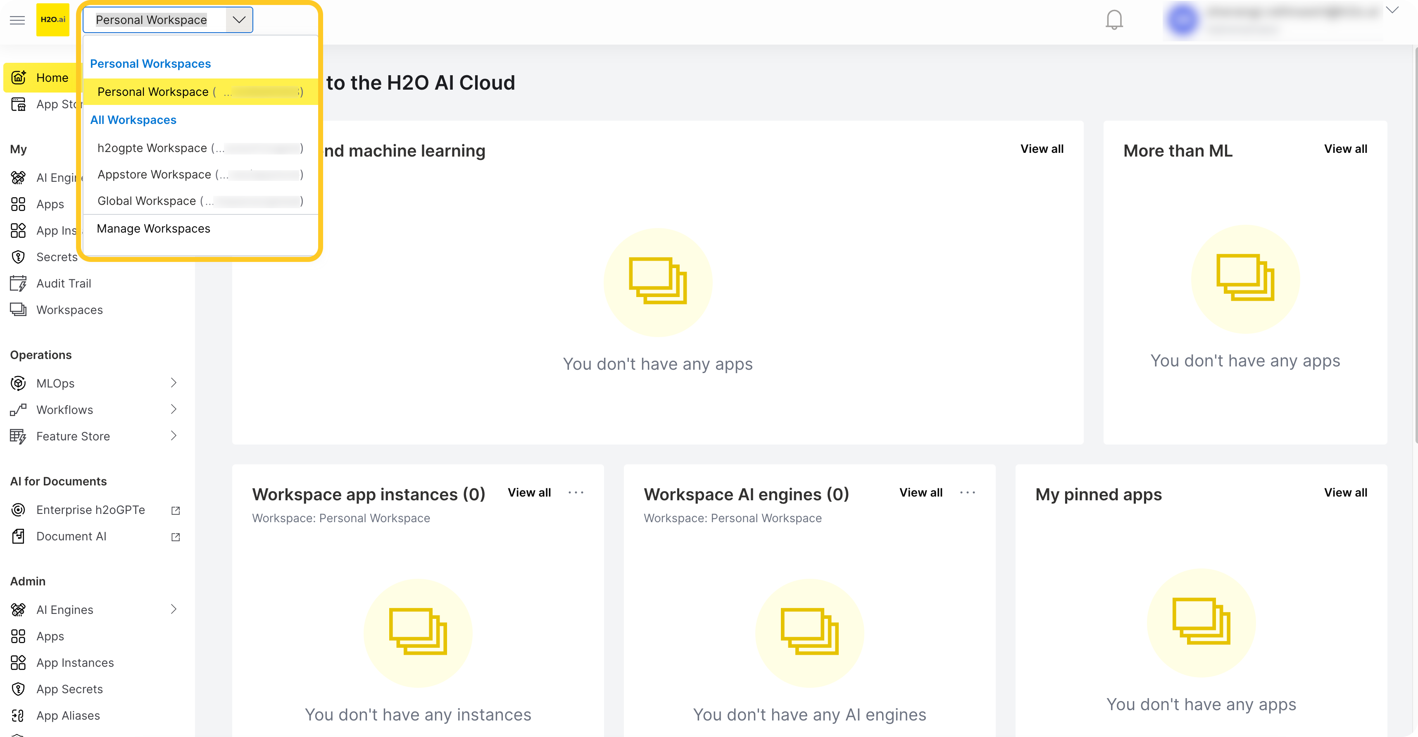View all My pinned apps
This screenshot has width=1418, height=737.
pos(1345,492)
